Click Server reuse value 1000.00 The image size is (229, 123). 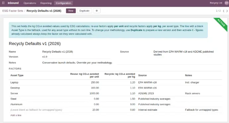94,94
